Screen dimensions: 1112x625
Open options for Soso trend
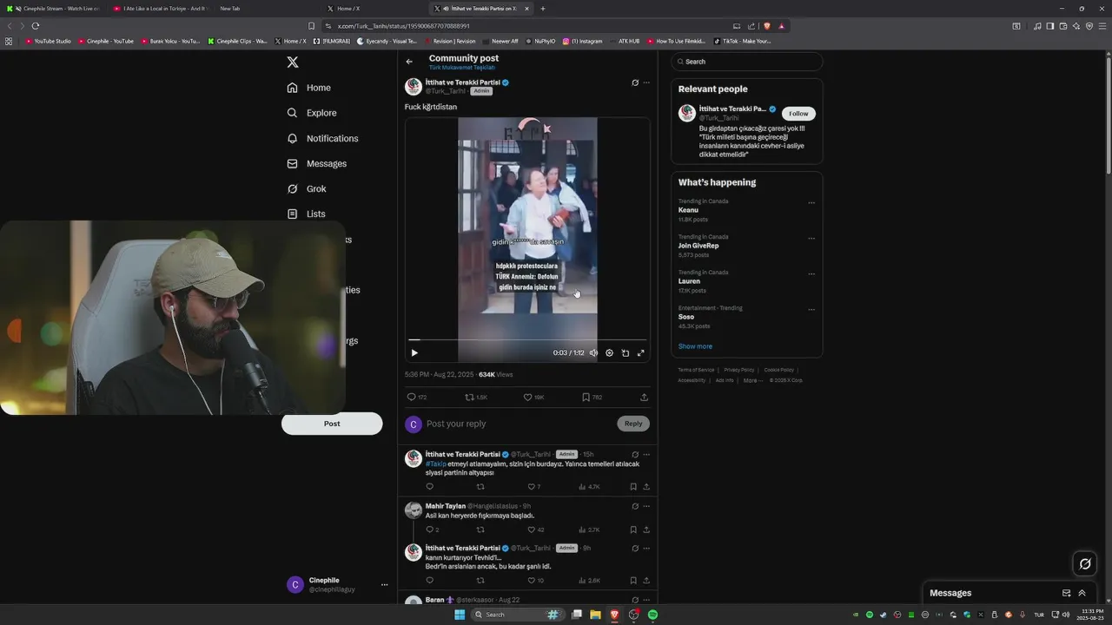[811, 310]
